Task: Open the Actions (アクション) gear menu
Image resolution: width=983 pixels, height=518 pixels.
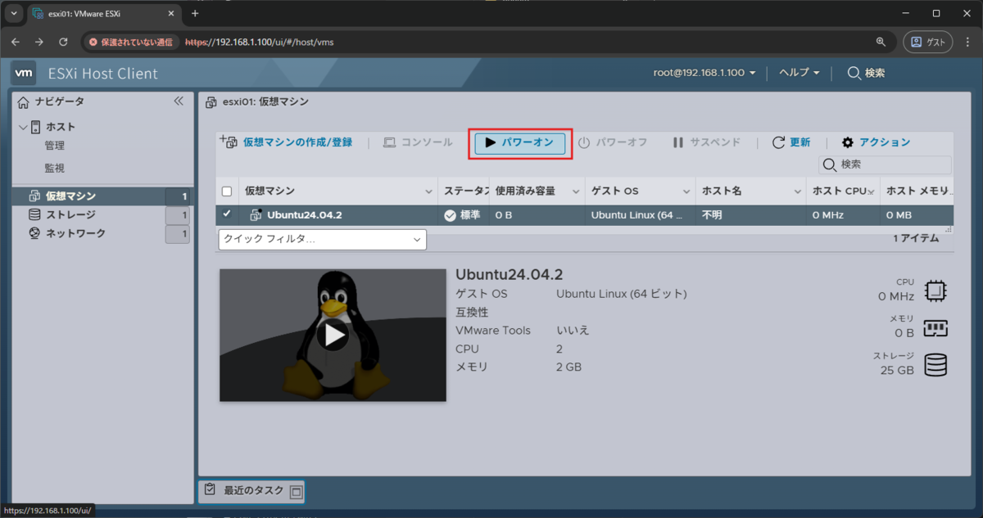Action: pyautogui.click(x=876, y=142)
